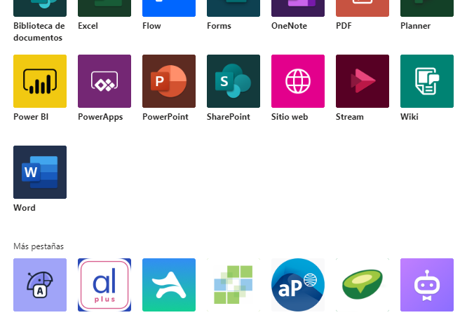The image size is (474, 315).
Task: Choose the Word app icon
Action: coord(40,172)
